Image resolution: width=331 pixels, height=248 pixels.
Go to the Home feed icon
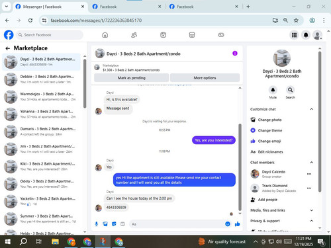(105, 35)
